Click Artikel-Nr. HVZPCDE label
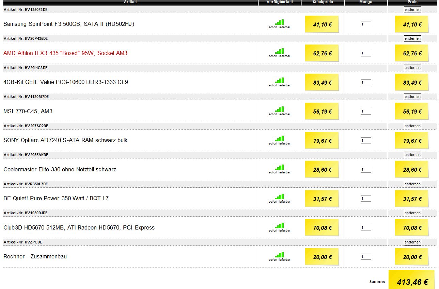 pyautogui.click(x=23, y=242)
